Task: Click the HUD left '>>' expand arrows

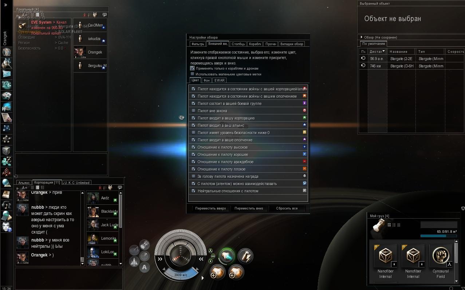Action: click(160, 259)
